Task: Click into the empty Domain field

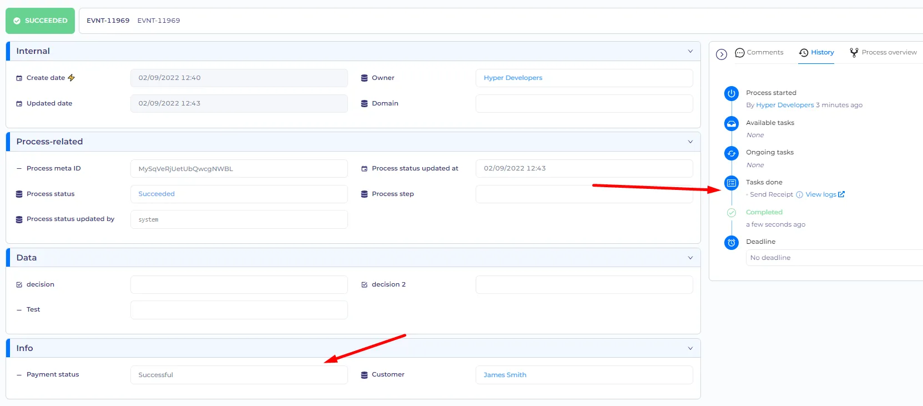Action: tap(584, 104)
